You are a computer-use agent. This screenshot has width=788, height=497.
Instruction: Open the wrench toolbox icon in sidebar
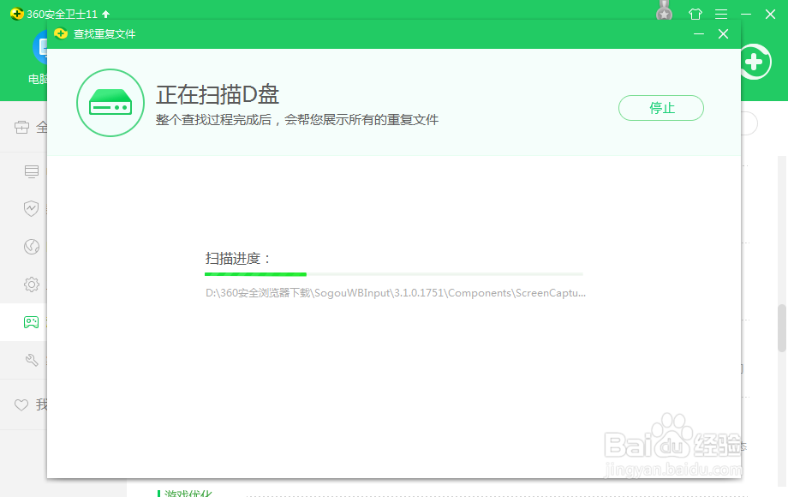pos(32,360)
